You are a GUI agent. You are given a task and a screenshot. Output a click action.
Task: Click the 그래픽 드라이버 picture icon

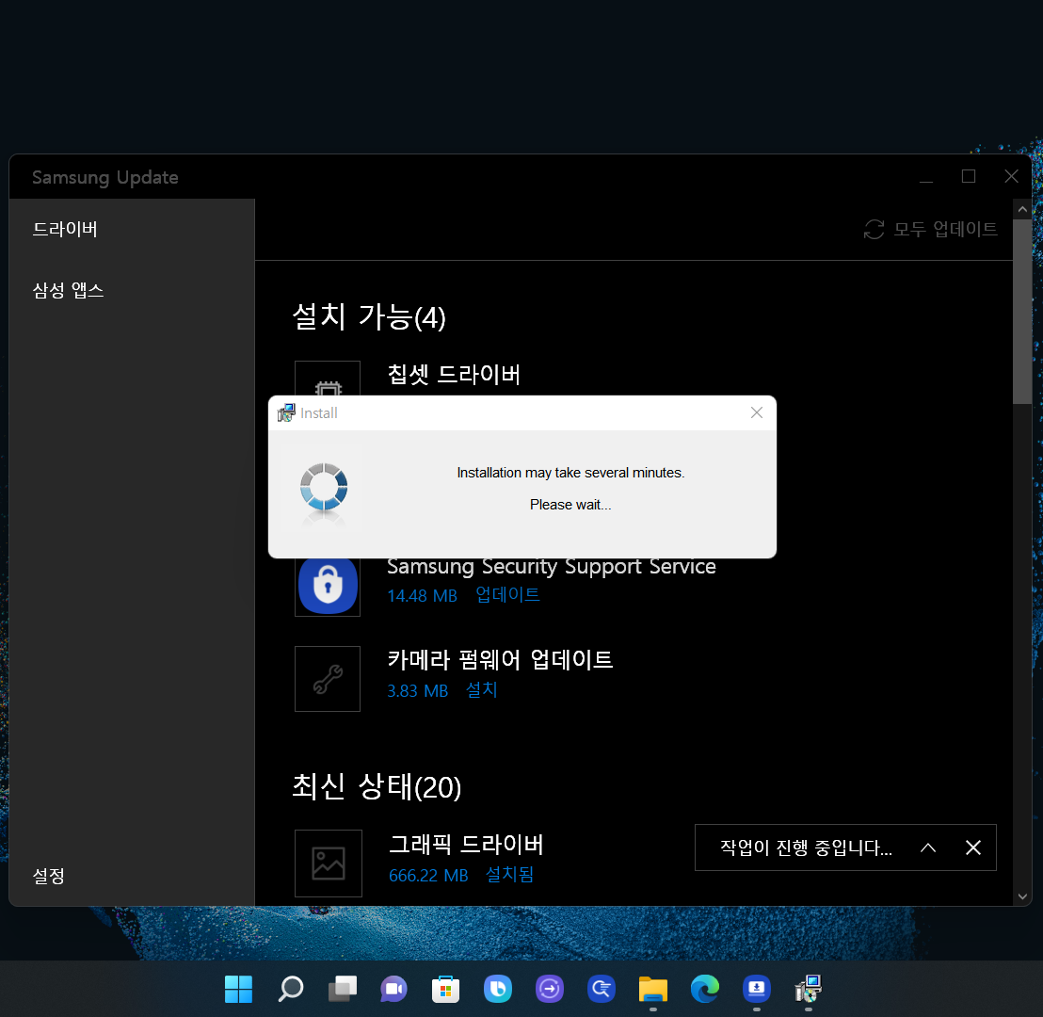click(x=329, y=864)
